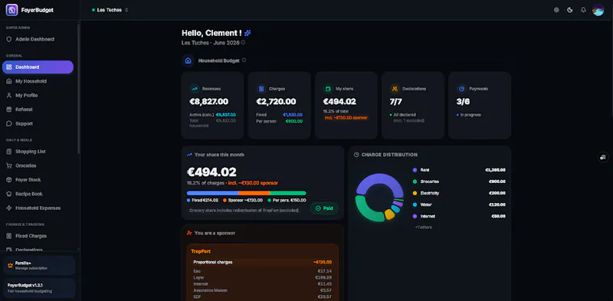
Task: Open Referral page
Action: click(38, 110)
